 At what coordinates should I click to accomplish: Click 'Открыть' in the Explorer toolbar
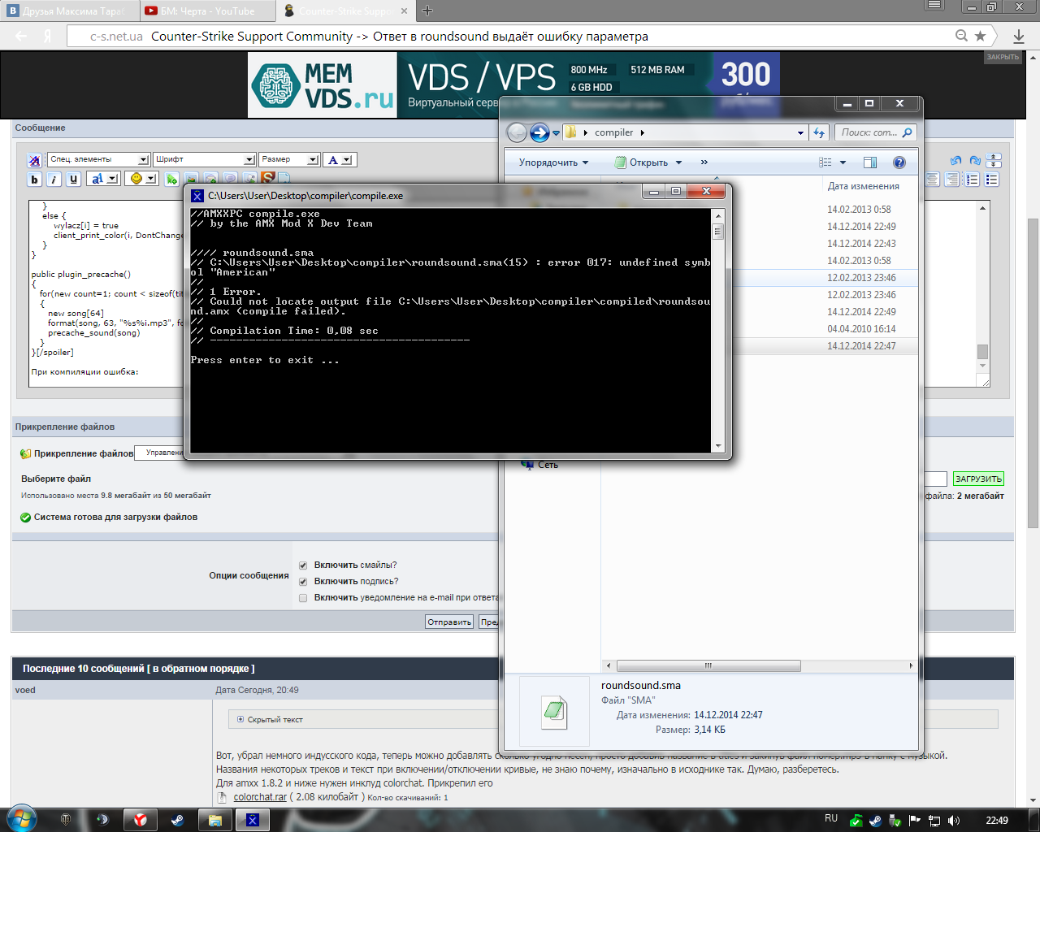click(641, 163)
